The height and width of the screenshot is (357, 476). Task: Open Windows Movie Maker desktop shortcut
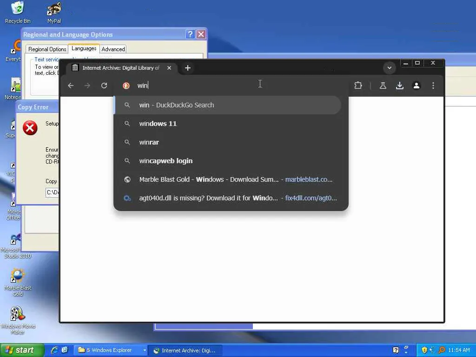(x=18, y=320)
